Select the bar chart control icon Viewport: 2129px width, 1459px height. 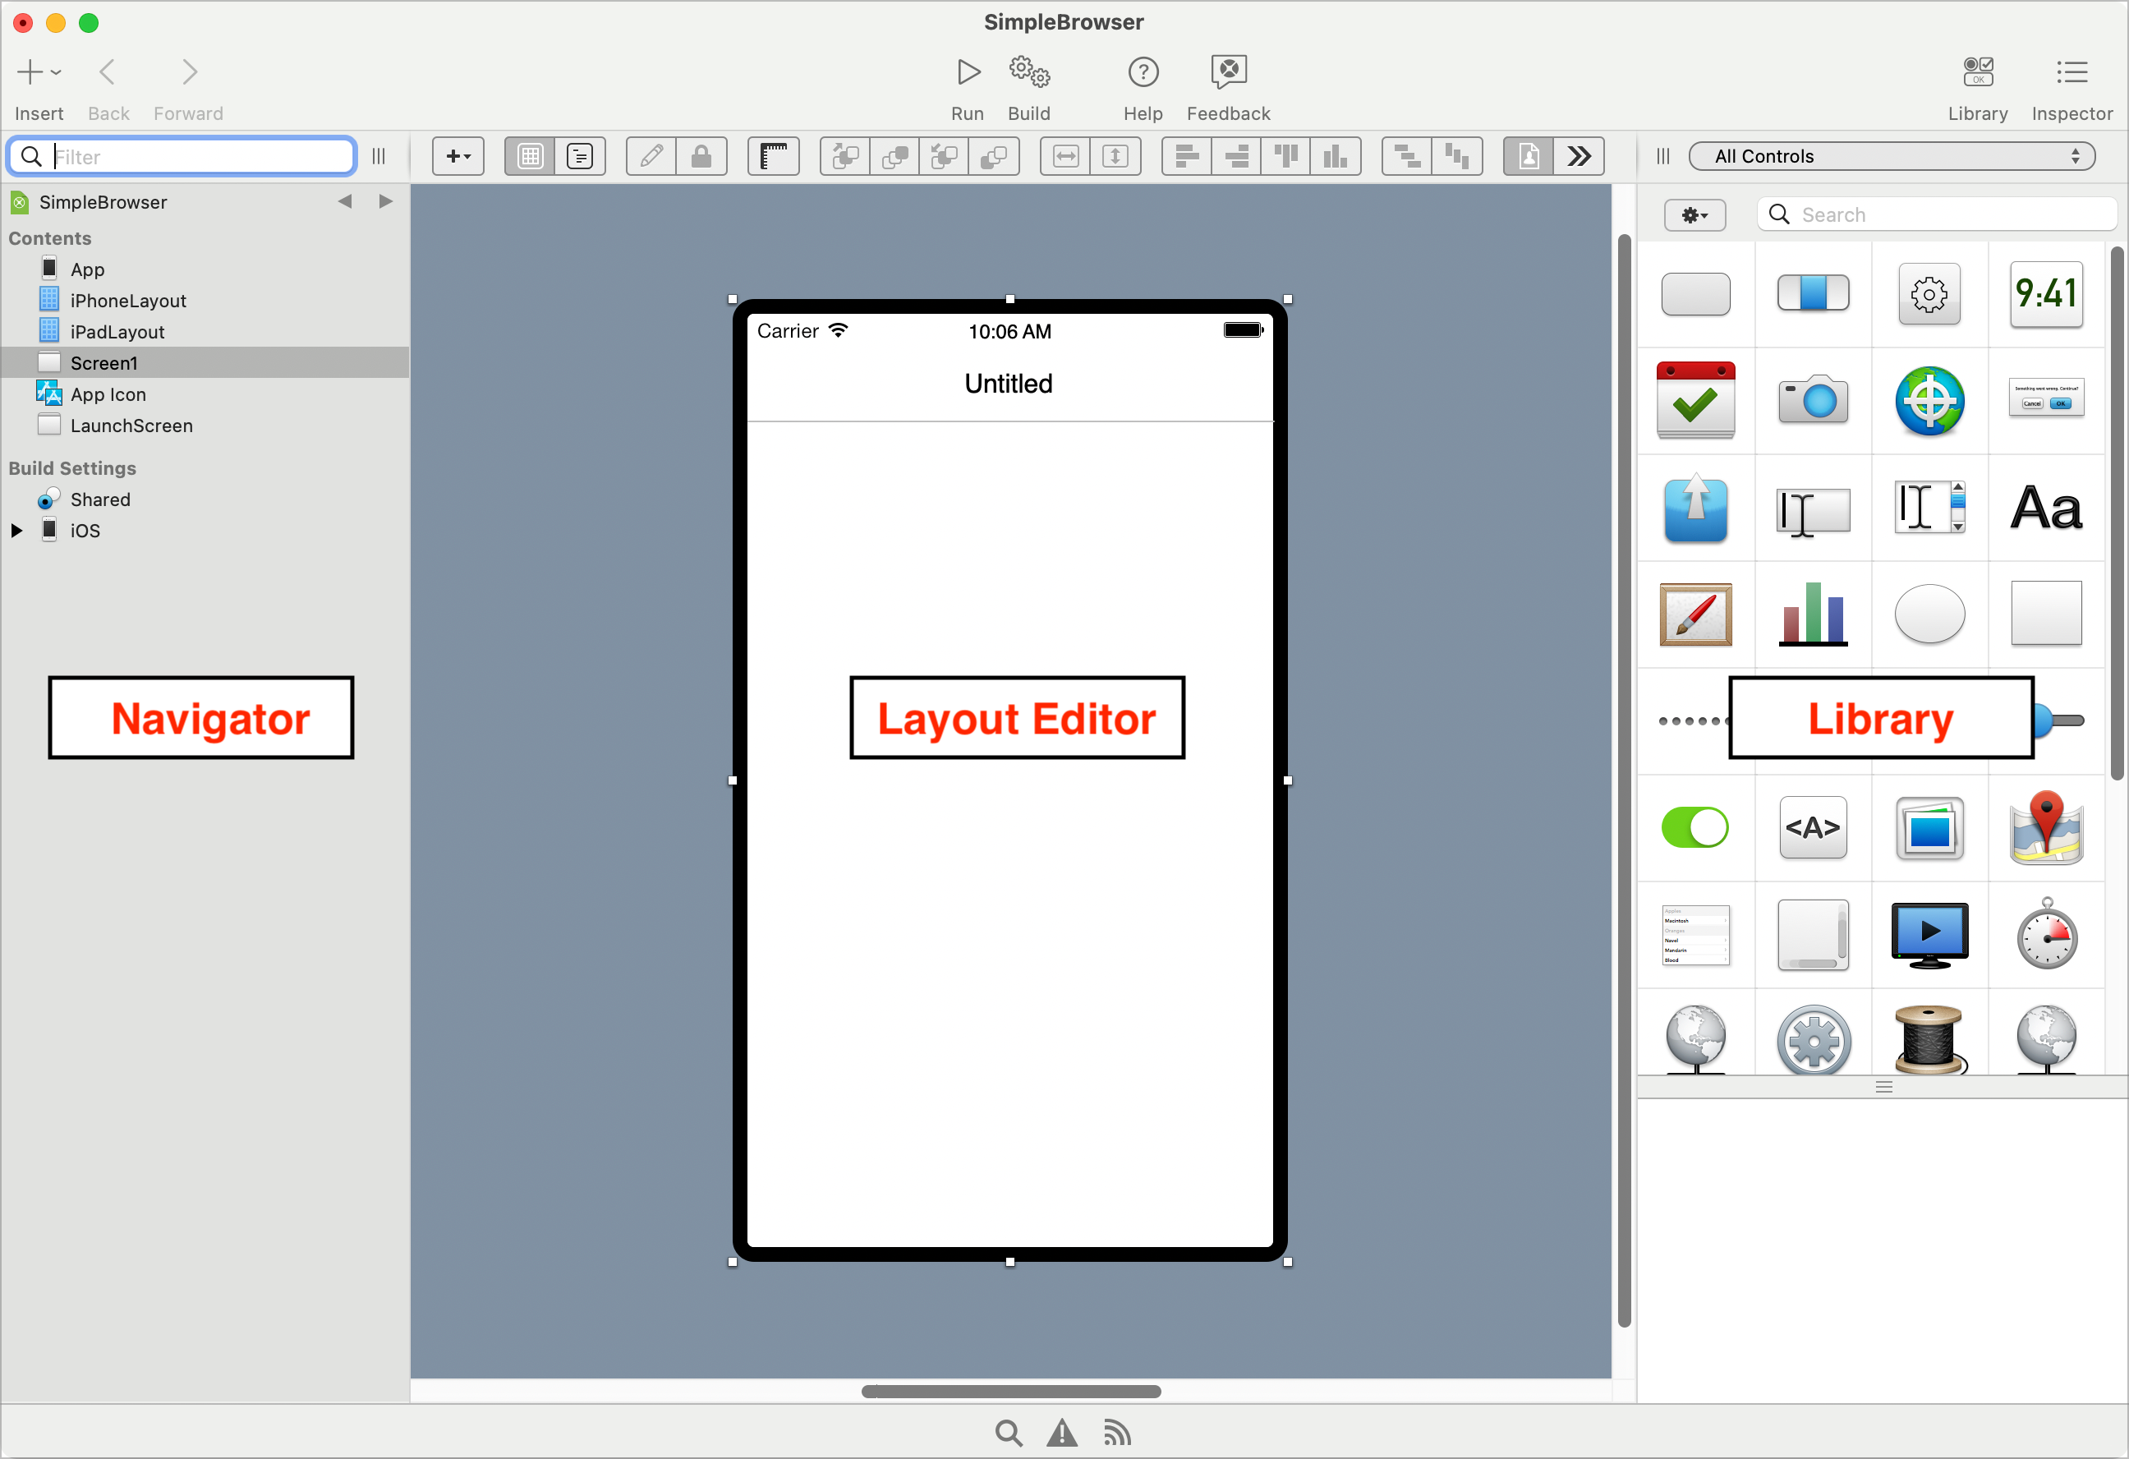[1812, 614]
